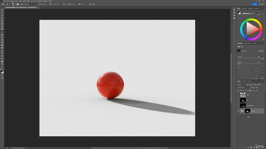The width and height of the screenshot is (266, 149).
Task: Select the Rectangular Marquee tool
Action: pos(2,13)
